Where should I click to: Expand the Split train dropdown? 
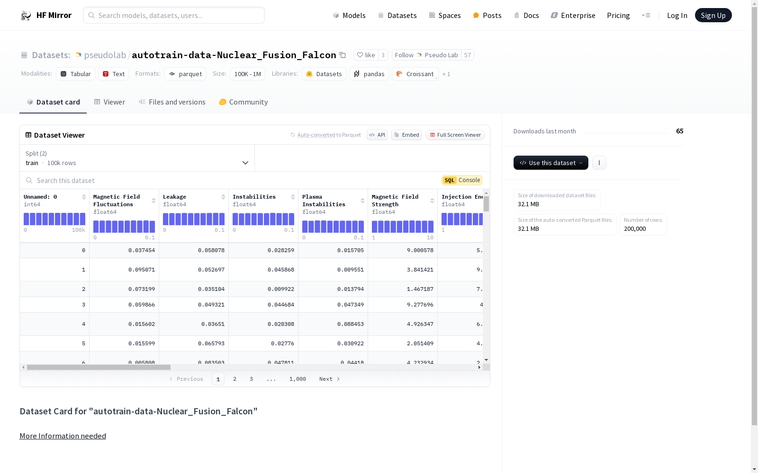click(137, 158)
